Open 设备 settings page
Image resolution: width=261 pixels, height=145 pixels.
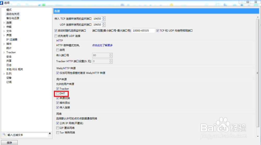click(x=9, y=78)
